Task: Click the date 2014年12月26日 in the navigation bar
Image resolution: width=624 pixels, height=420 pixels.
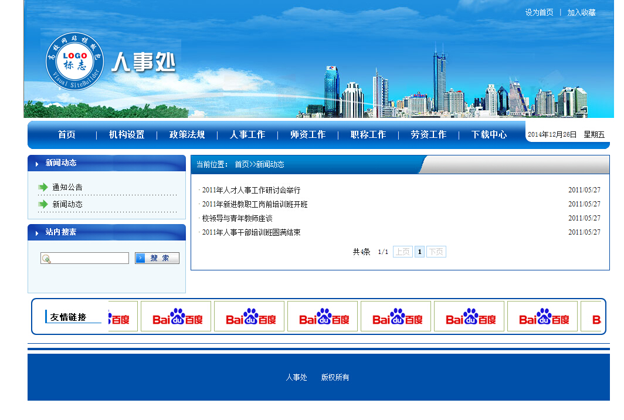Action: click(x=552, y=134)
